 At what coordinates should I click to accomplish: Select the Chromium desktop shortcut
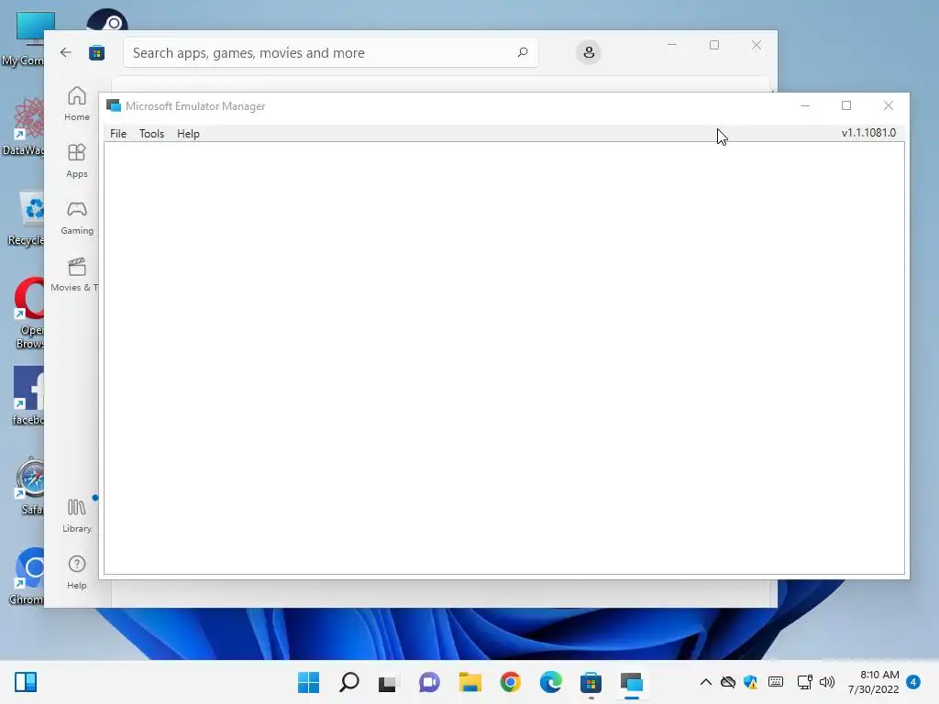pyautogui.click(x=28, y=576)
